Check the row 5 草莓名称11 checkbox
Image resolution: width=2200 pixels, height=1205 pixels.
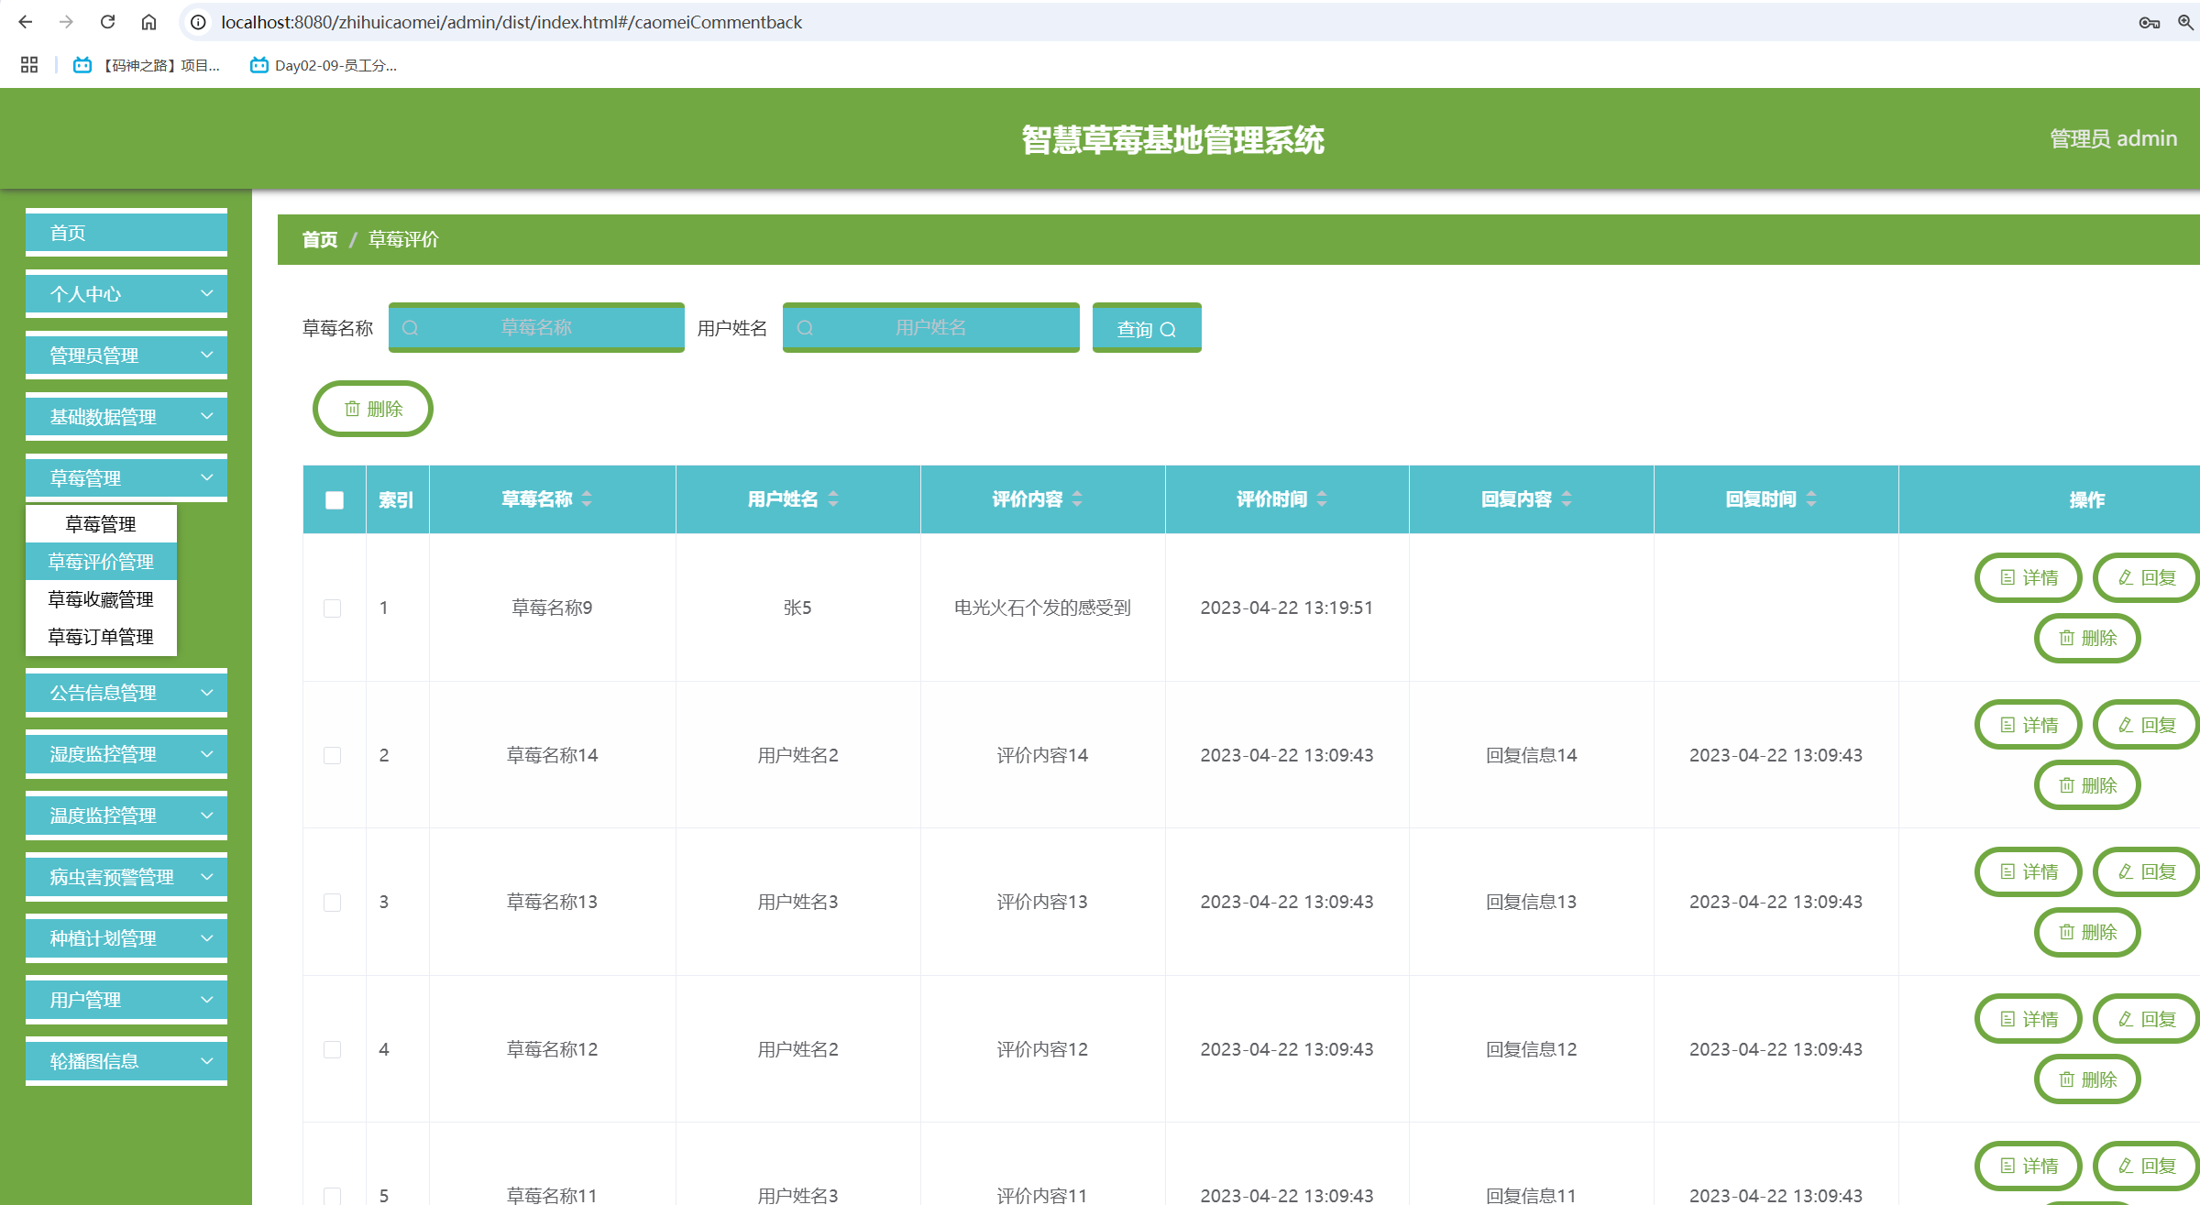333,1196
